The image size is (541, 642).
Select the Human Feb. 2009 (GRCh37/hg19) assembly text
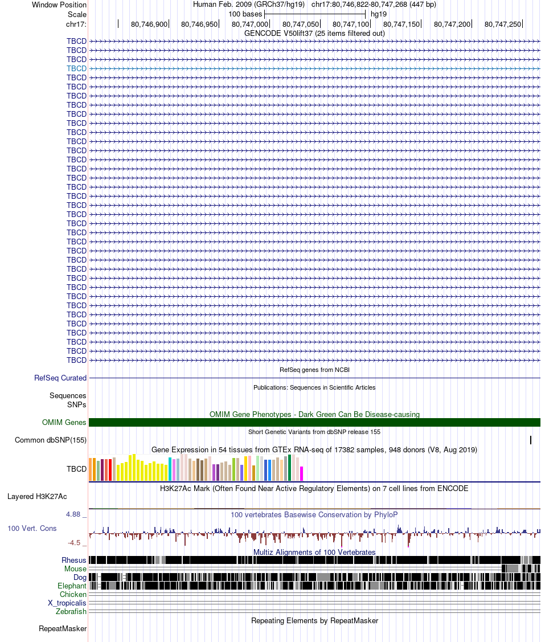(249, 5)
